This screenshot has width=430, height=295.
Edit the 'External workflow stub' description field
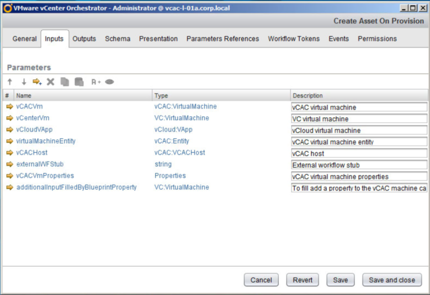[x=359, y=165]
